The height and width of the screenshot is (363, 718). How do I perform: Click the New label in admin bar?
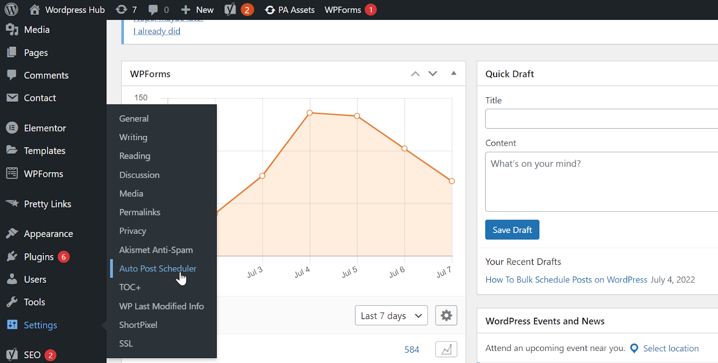(x=205, y=10)
